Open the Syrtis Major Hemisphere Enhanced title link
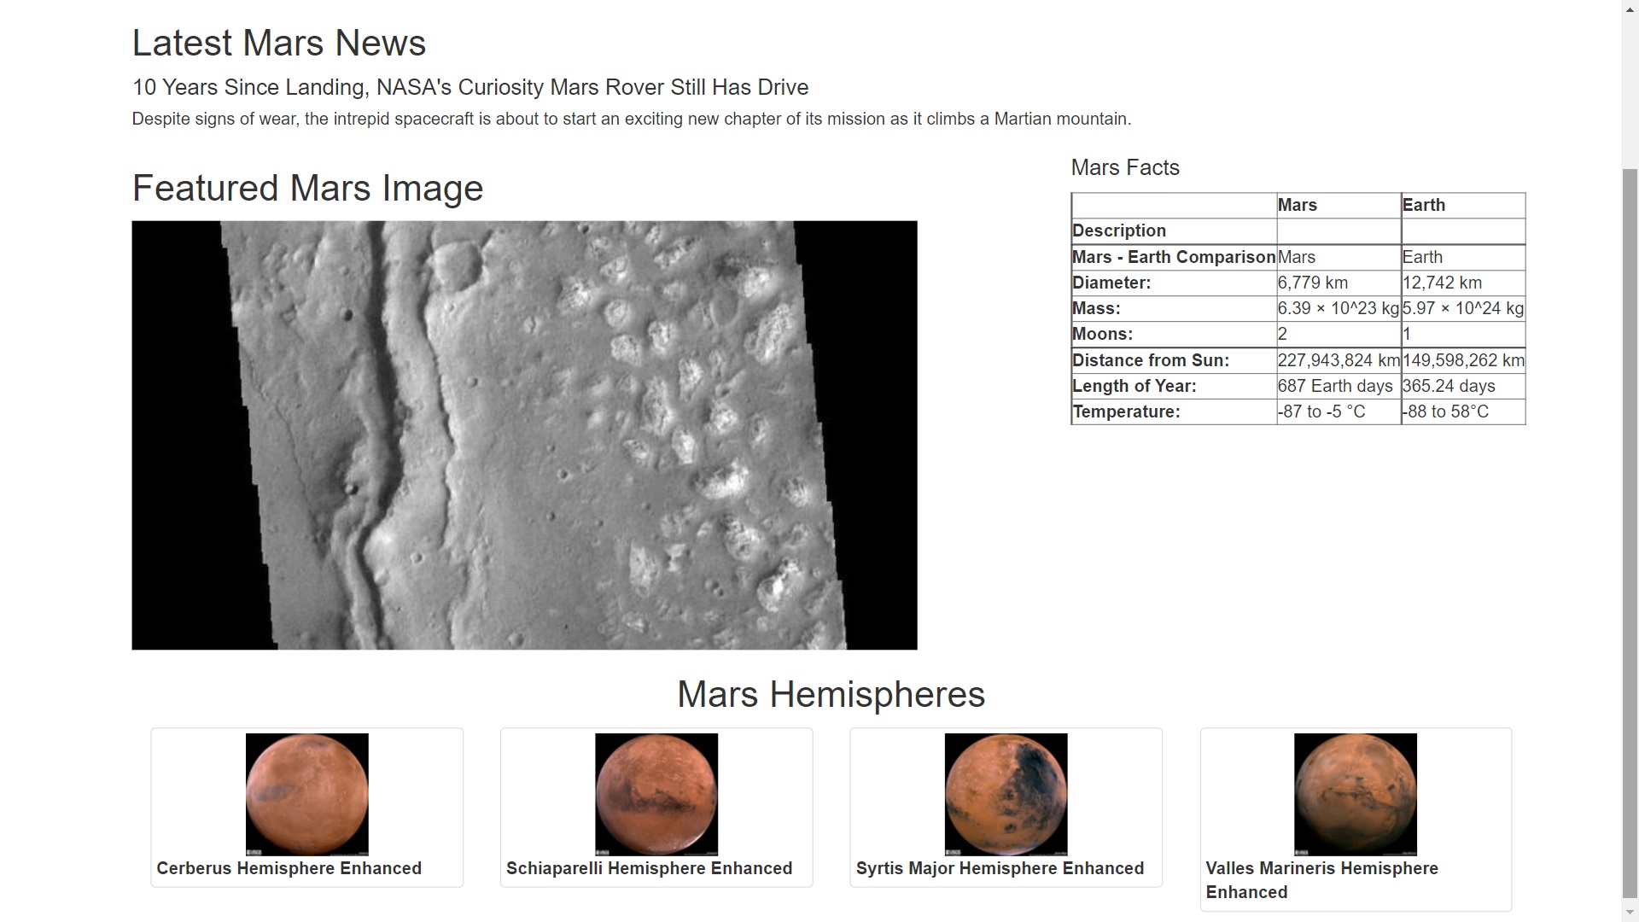 click(x=1000, y=868)
